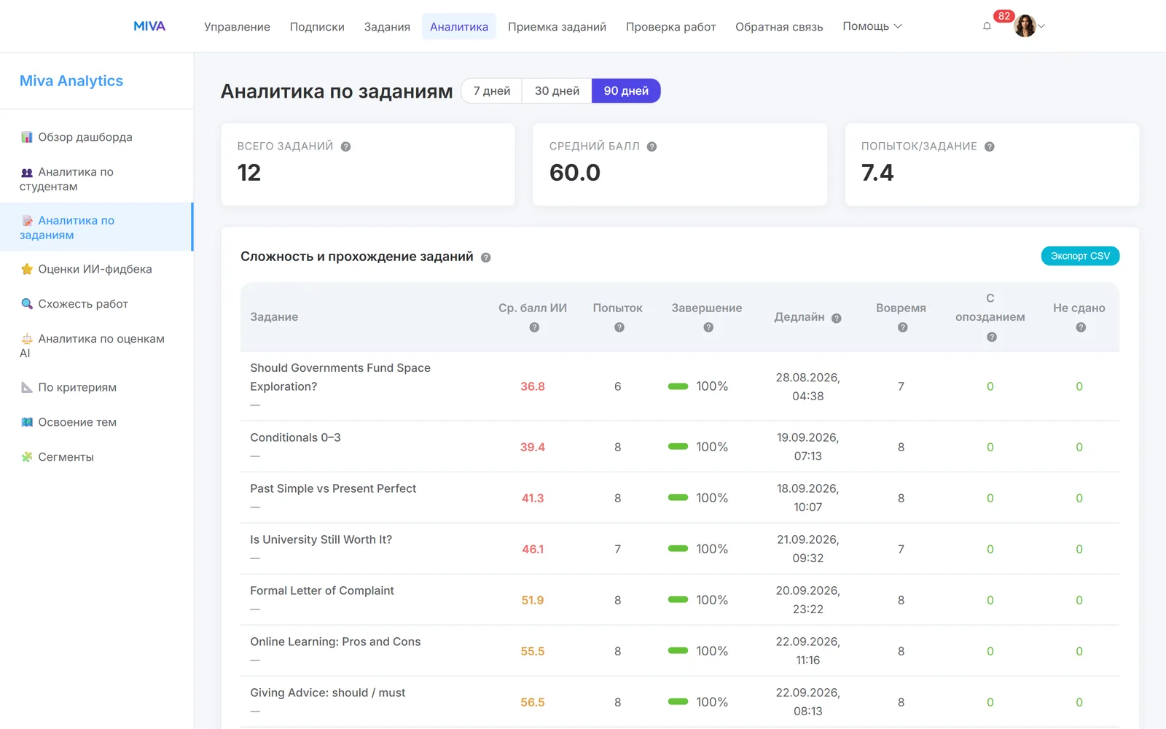Expand the Помощь dropdown menu

(872, 26)
